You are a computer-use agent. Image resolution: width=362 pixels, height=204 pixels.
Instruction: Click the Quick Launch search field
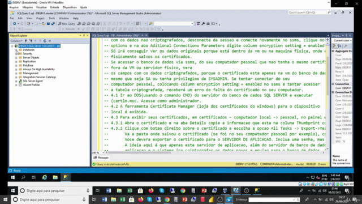[308, 12]
